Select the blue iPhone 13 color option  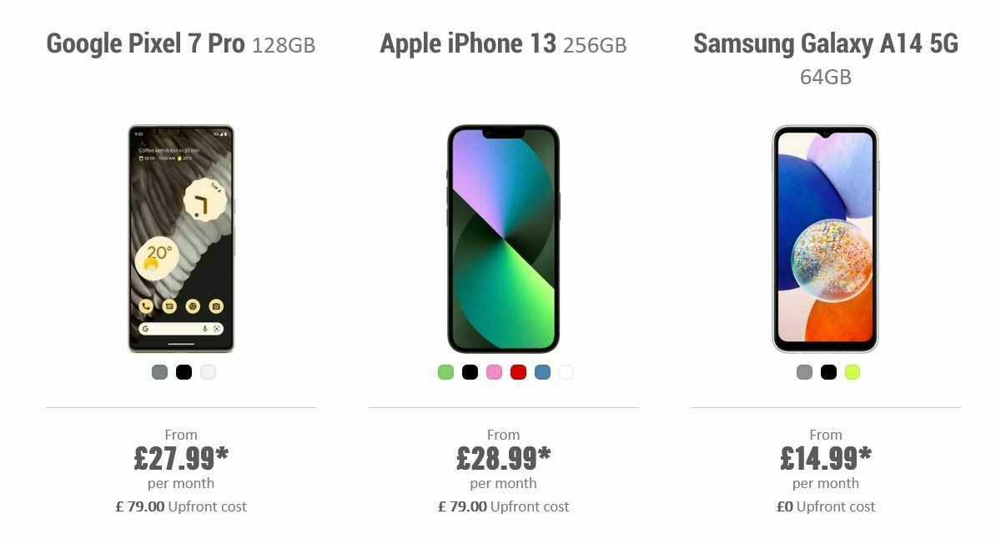(x=541, y=372)
